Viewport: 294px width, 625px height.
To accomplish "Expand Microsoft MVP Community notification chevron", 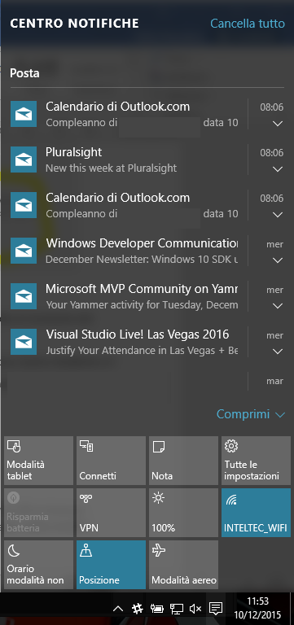I will pos(277,306).
